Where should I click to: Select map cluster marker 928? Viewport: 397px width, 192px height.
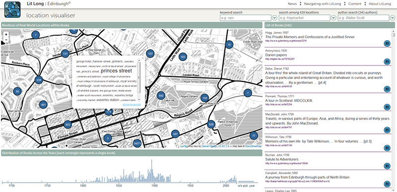pyautogui.click(x=211, y=125)
